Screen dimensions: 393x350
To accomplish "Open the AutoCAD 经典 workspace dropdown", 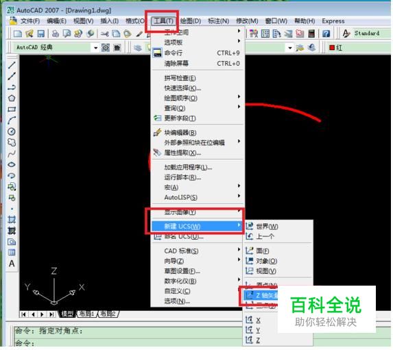I will click(95, 47).
